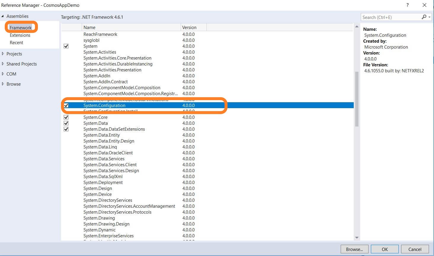Select System.Activities.Core.Presentation row
The width and height of the screenshot is (434, 256).
coord(207,58)
